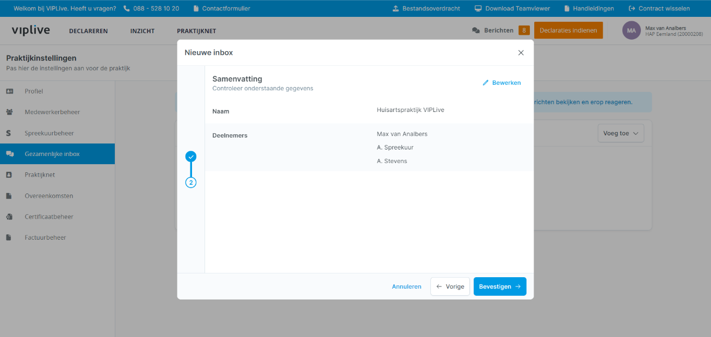Image resolution: width=711 pixels, height=337 pixels.
Task: Close the Nieuwe inbox dialog
Action: (521, 53)
